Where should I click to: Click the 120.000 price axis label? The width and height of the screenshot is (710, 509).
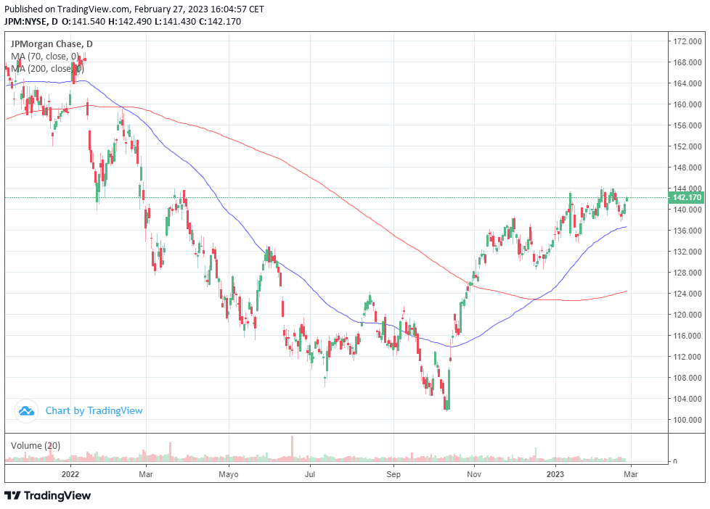(687, 315)
